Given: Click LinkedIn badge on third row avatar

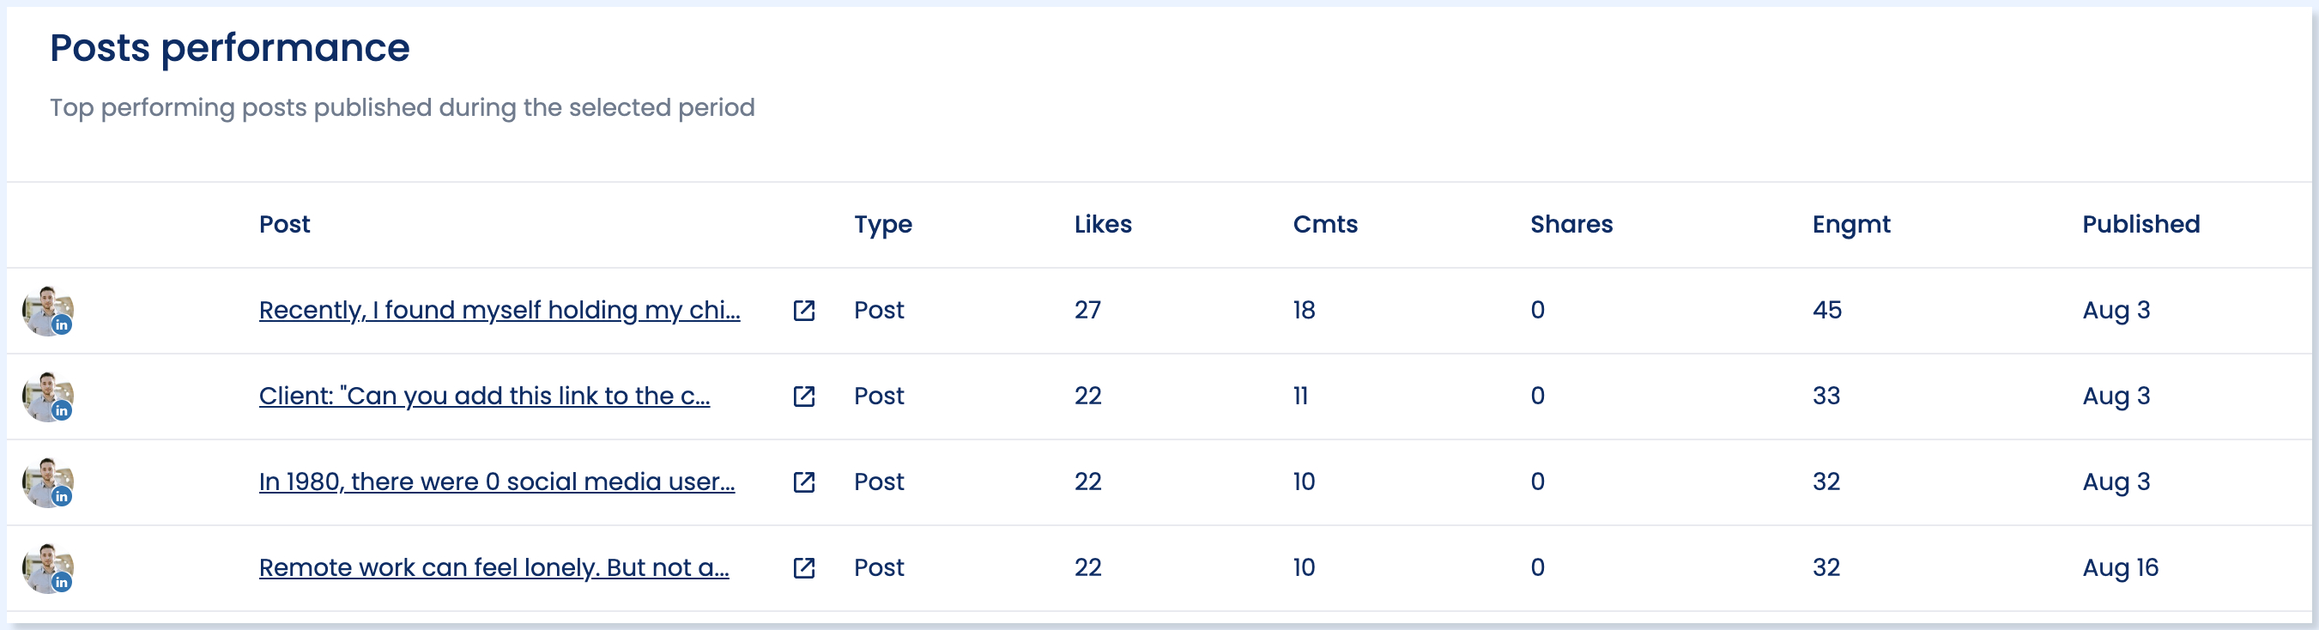Looking at the screenshot, I should [61, 496].
